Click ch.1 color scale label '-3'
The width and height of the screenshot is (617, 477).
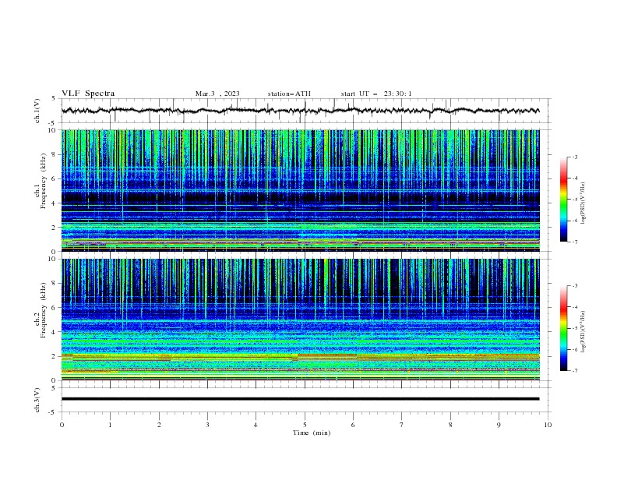[575, 157]
